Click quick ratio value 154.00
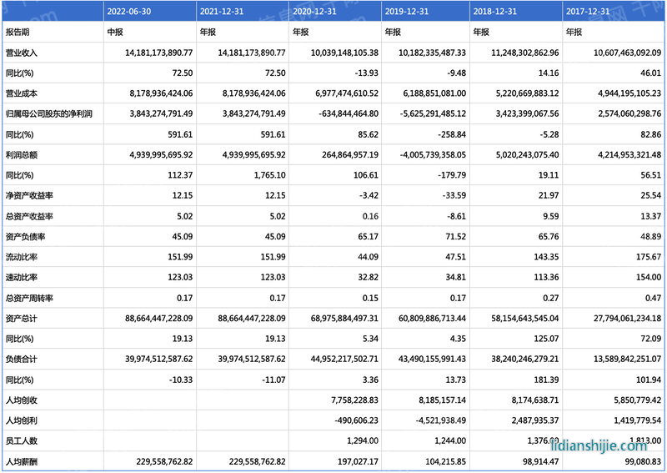Viewport: 667px width, 473px height. click(x=649, y=277)
